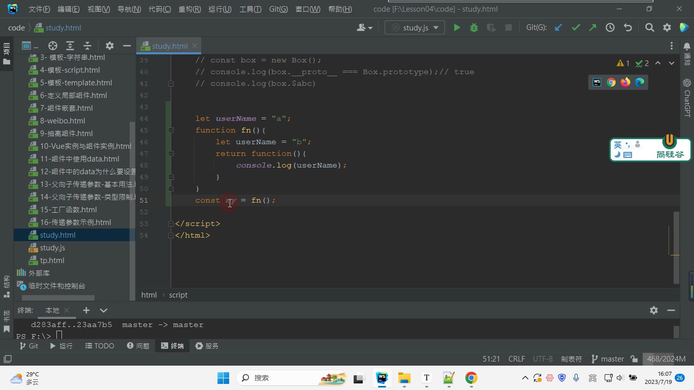This screenshot has height=390, width=694.
Task: Push commits with the green arrow
Action: click(x=593, y=28)
